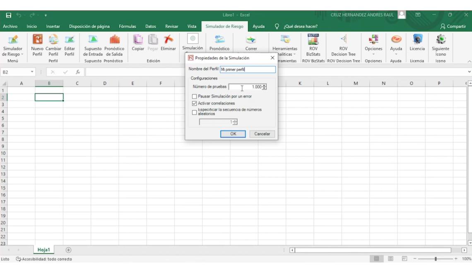Click the zoom in plus button
The width and height of the screenshot is (472, 277).
pos(456,259)
